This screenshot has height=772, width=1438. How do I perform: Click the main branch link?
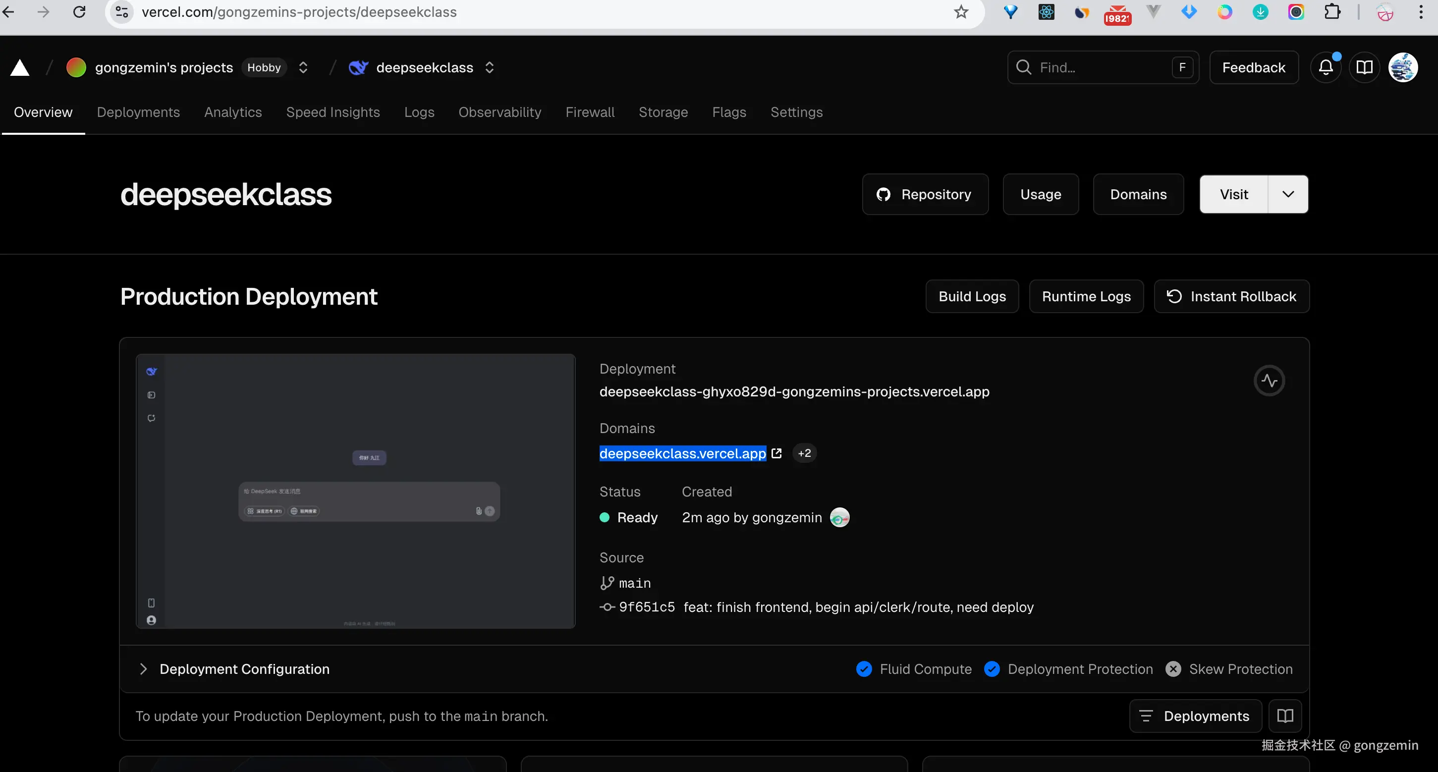click(635, 583)
